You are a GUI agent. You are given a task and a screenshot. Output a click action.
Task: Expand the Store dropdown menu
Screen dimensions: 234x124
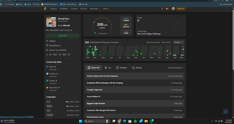pos(106,9)
